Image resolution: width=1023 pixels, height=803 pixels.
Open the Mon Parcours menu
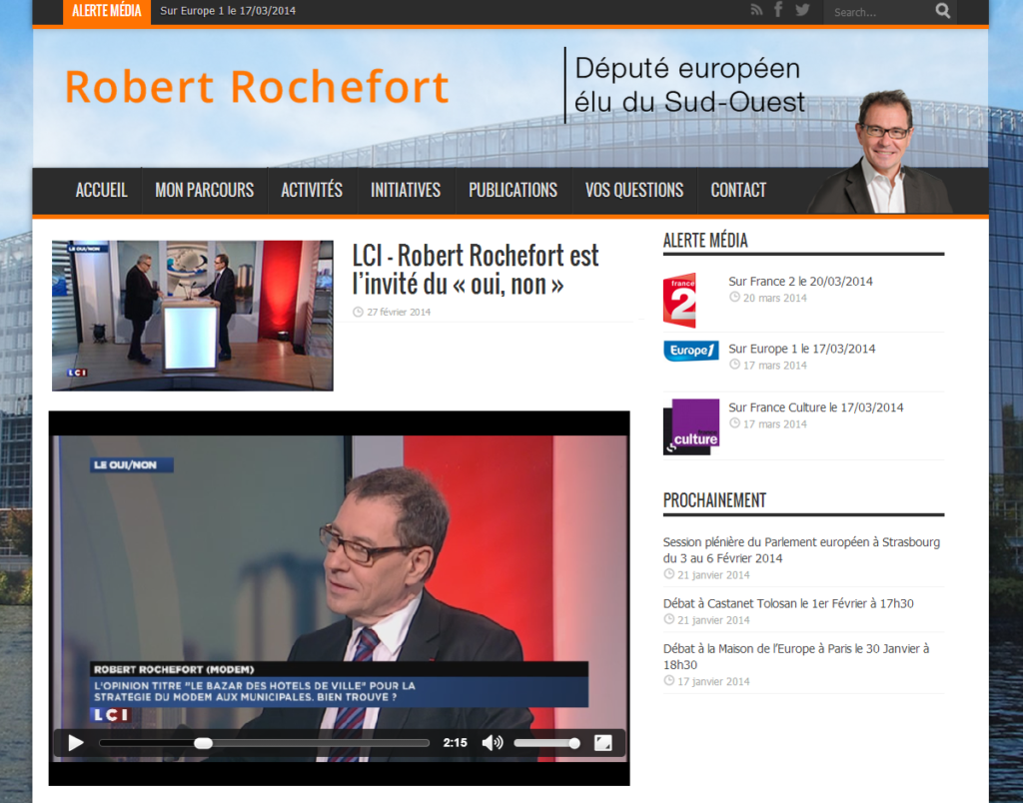(x=204, y=190)
